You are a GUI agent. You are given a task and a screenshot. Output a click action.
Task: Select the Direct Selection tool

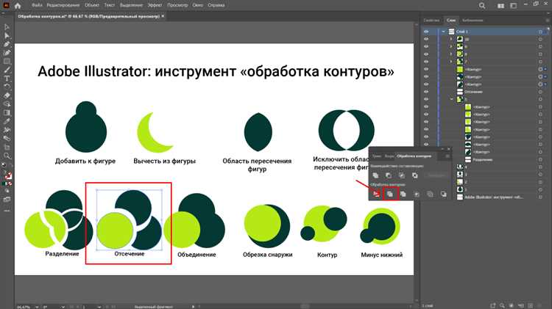click(x=7, y=35)
